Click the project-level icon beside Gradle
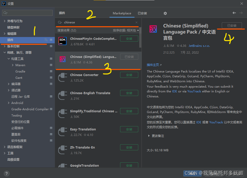 tap(51, 71)
